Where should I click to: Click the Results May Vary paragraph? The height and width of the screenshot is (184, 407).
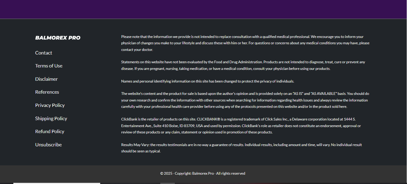point(241,148)
